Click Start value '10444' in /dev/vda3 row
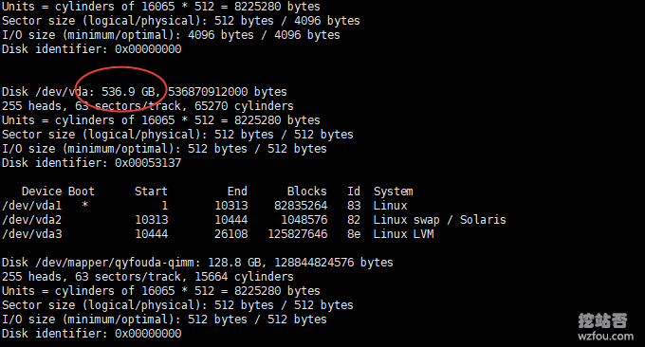 [152, 234]
